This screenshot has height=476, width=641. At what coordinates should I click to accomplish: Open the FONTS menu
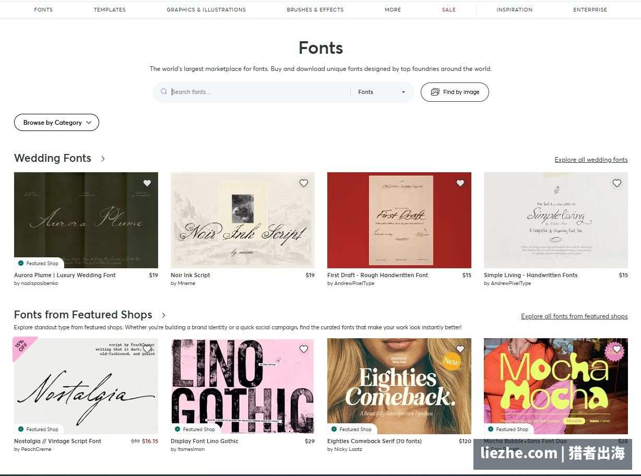tap(43, 9)
